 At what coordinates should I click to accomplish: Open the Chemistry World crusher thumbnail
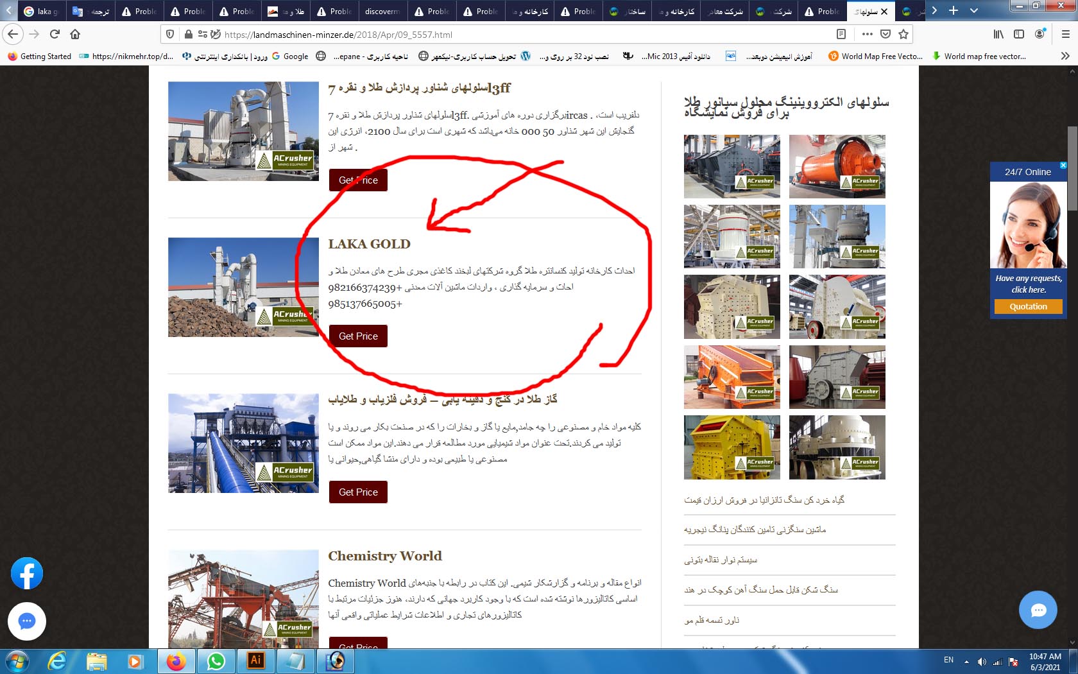pyautogui.click(x=243, y=598)
